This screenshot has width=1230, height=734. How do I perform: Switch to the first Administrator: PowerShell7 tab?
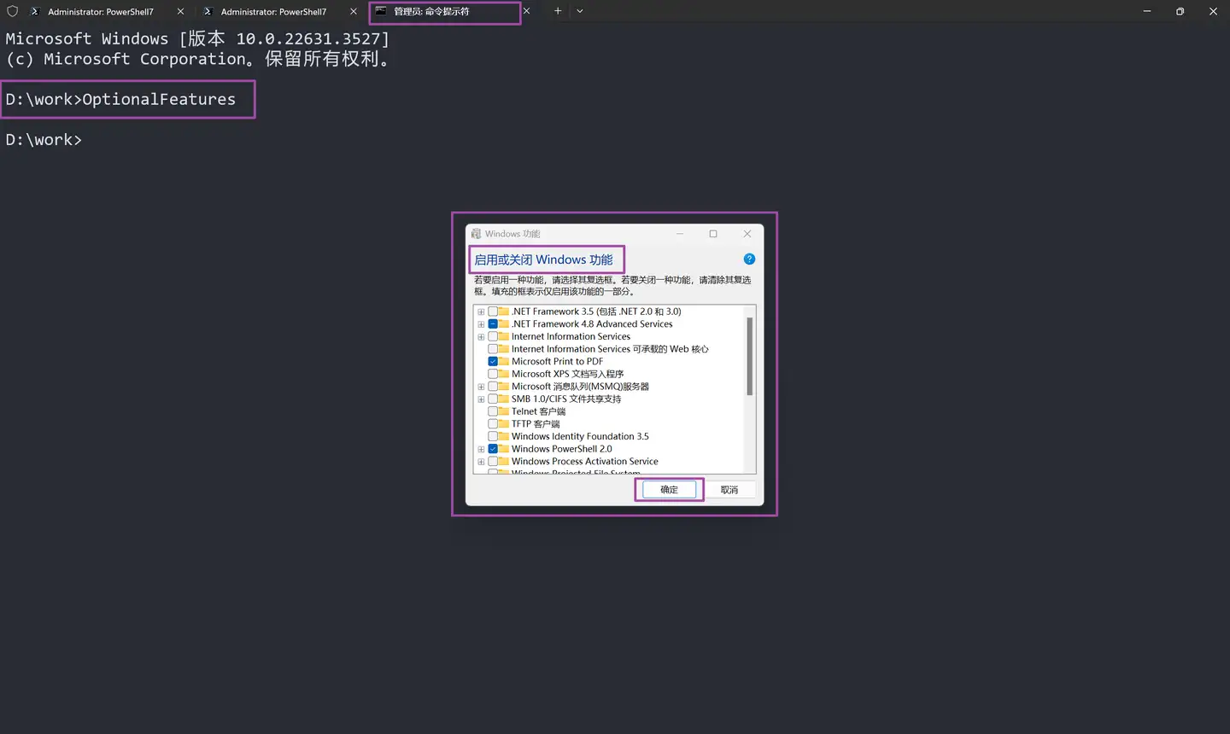click(x=108, y=11)
